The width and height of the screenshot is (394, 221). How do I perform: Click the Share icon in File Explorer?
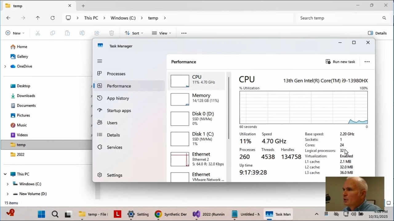(x=97, y=33)
